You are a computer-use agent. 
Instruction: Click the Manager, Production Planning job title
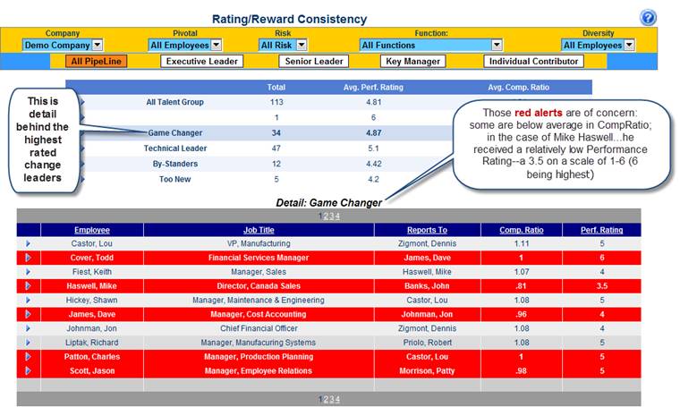[x=259, y=357]
